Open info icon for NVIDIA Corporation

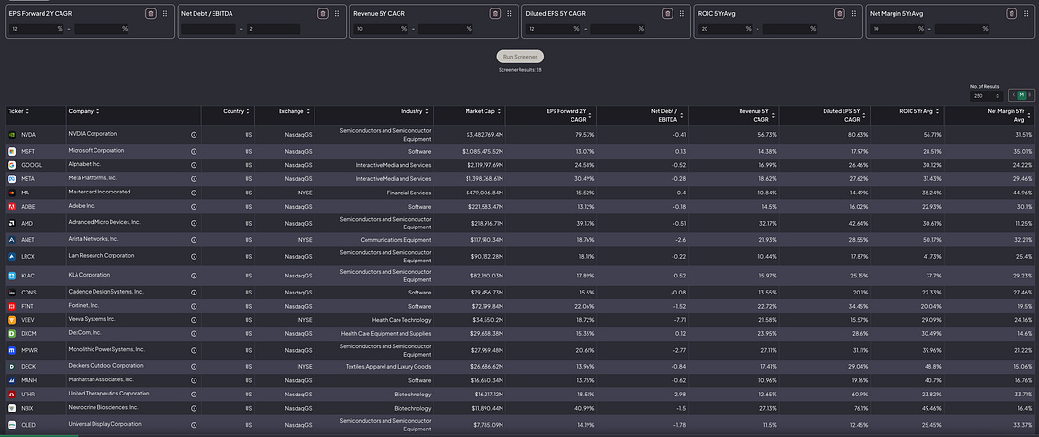tap(194, 134)
